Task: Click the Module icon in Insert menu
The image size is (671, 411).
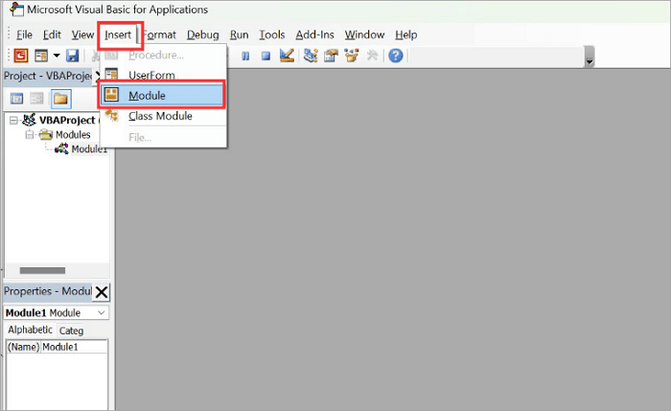Action: [112, 95]
